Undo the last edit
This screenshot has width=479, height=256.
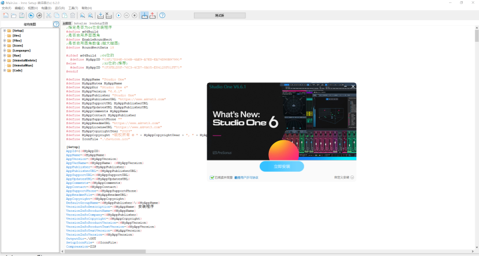[31, 16]
